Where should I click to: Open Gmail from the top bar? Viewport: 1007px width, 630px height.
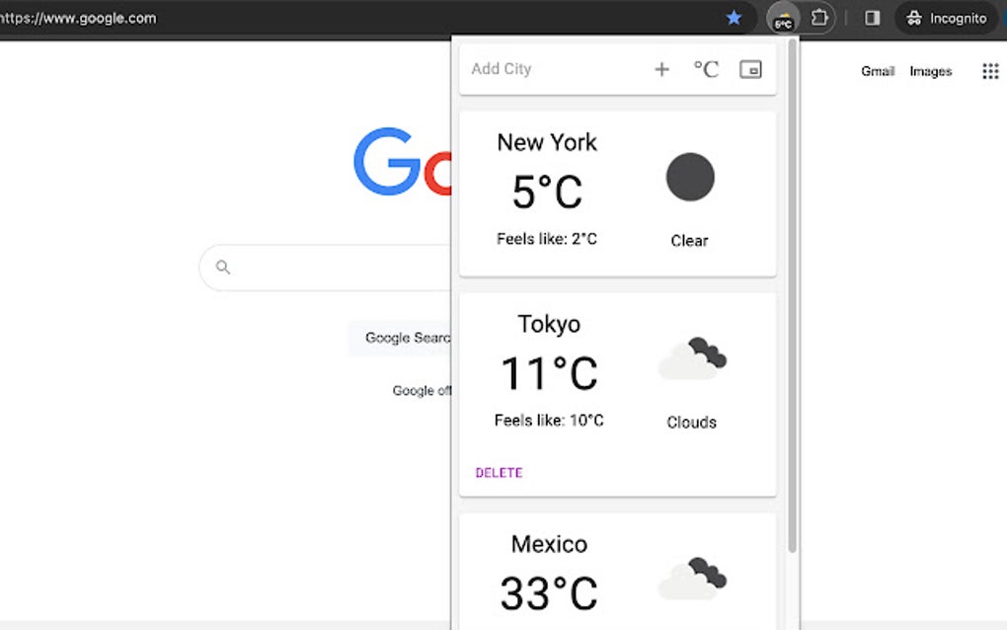click(x=877, y=71)
